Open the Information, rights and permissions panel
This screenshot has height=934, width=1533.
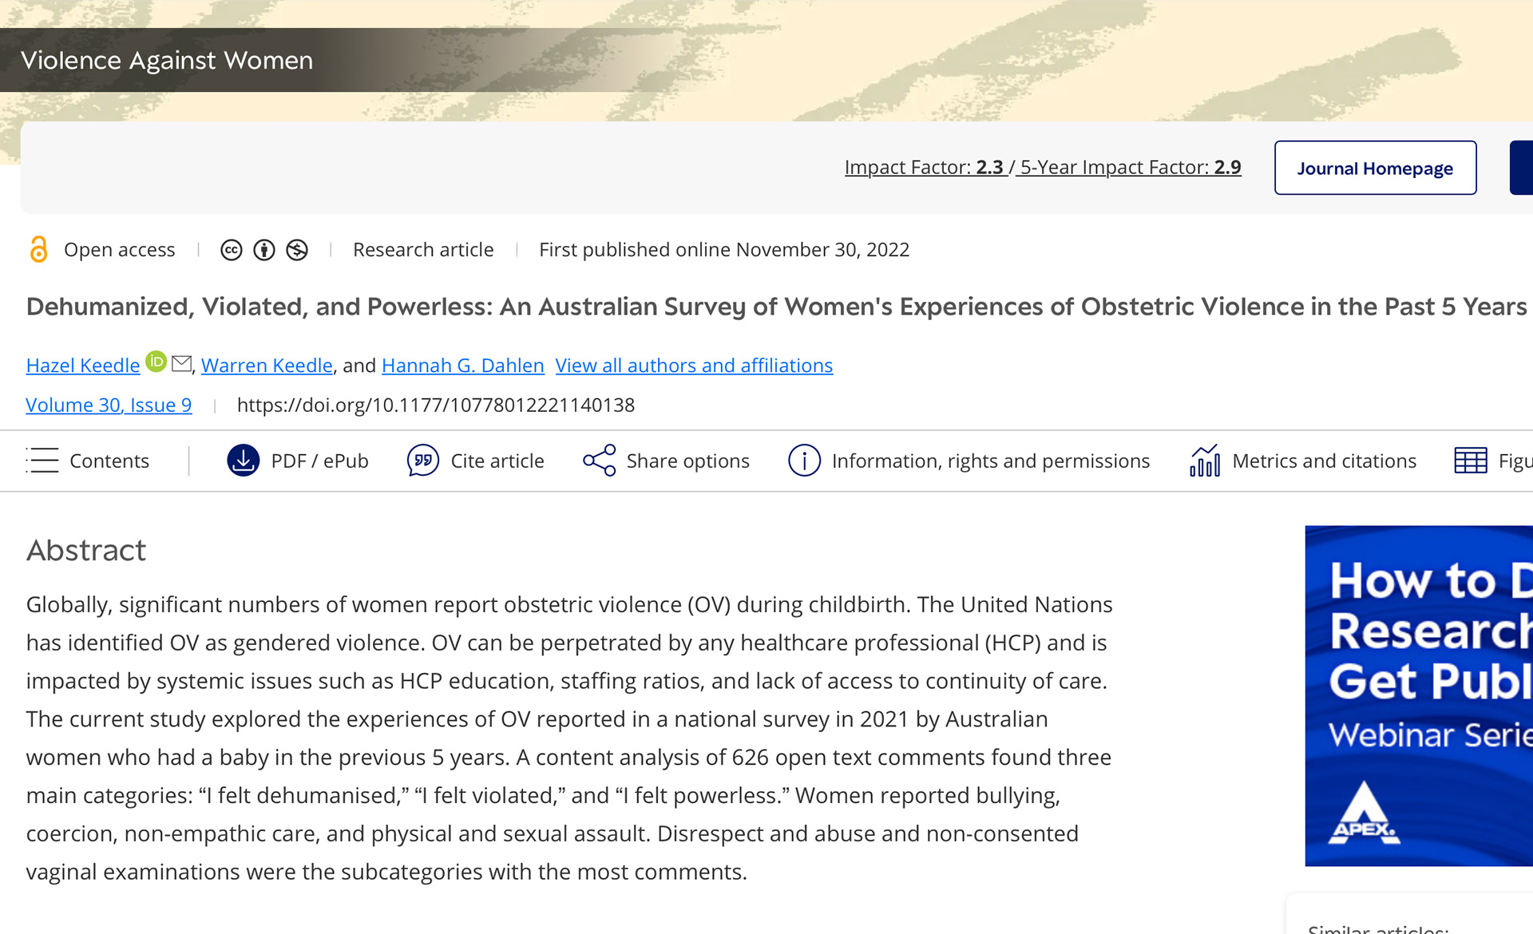click(x=969, y=461)
